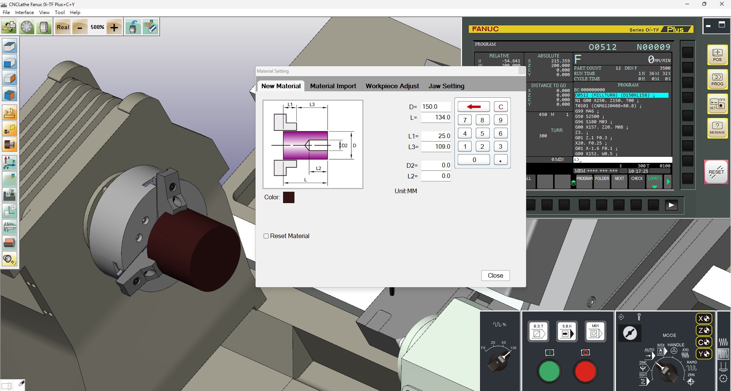Click the zoom in plus button
The height and width of the screenshot is (391, 731).
click(x=114, y=27)
